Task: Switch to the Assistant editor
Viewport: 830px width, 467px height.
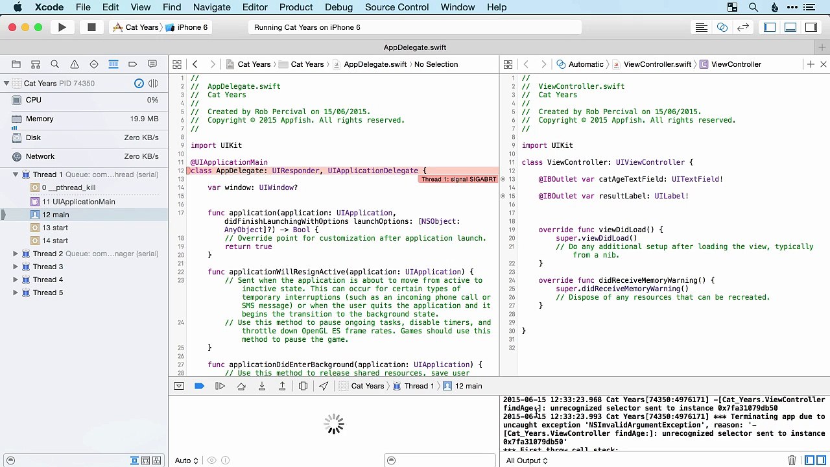Action: [722, 27]
